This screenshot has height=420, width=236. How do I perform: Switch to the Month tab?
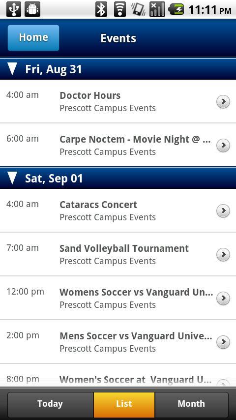[x=191, y=404]
